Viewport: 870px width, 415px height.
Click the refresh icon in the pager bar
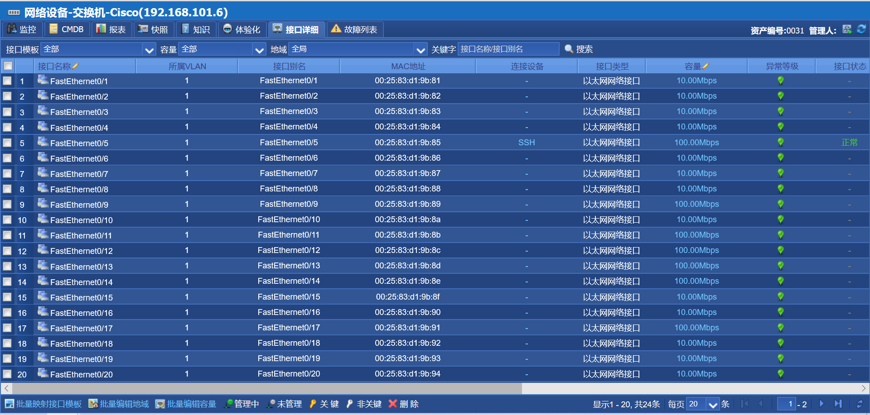tap(860, 404)
